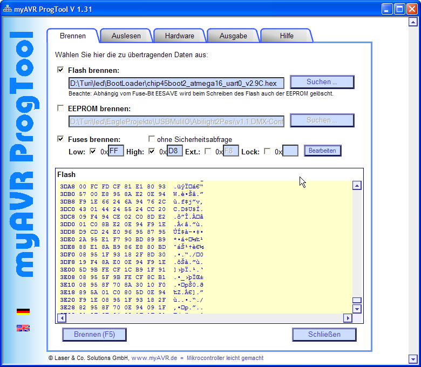Click Flash view scroll right arrow
Screen dimensions: 421x367
348,318
